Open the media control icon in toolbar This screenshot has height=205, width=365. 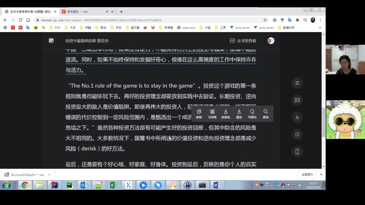point(305,20)
